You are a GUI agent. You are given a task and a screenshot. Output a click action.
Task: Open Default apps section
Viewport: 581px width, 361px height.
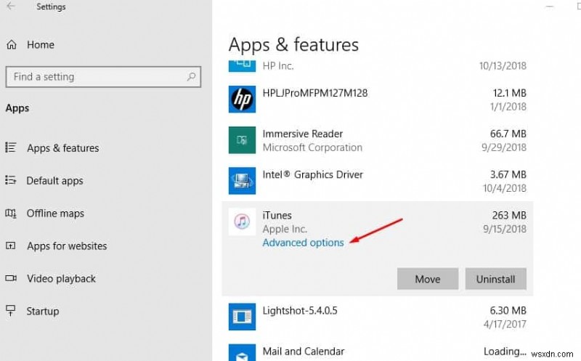[55, 181]
